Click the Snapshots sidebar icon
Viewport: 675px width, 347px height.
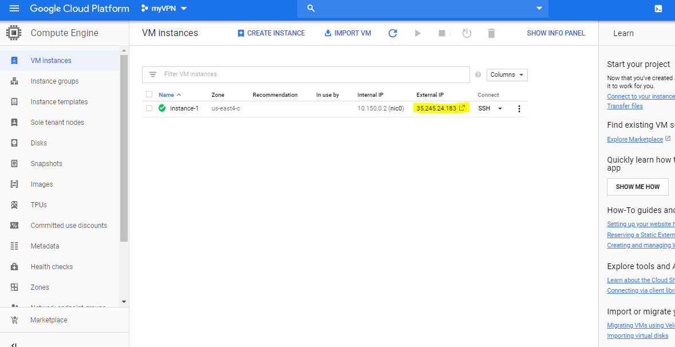(14, 164)
